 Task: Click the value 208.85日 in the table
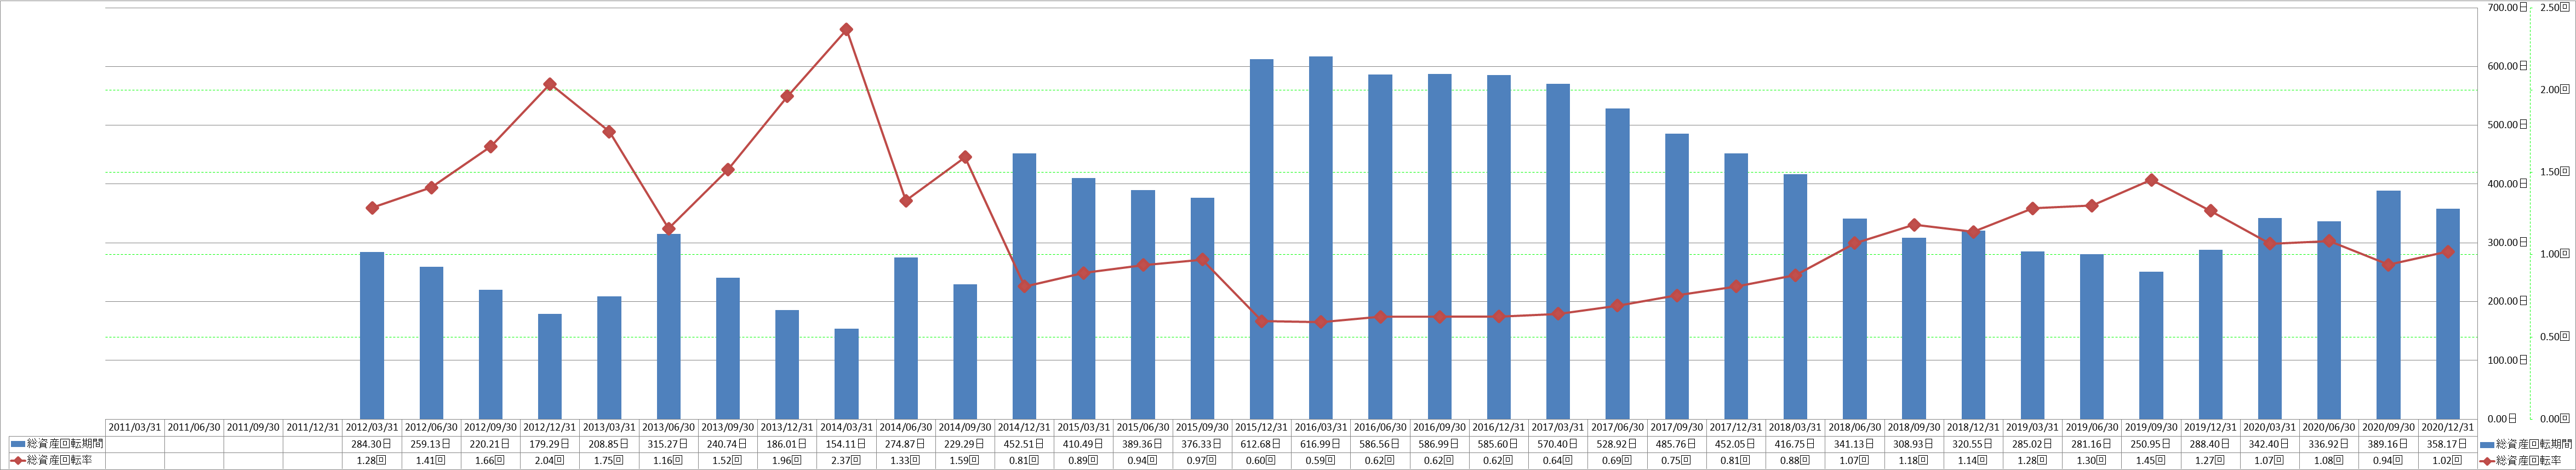[609, 444]
